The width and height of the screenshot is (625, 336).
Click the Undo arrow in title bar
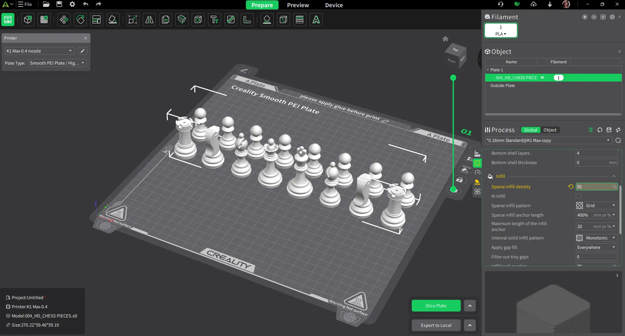click(86, 4)
